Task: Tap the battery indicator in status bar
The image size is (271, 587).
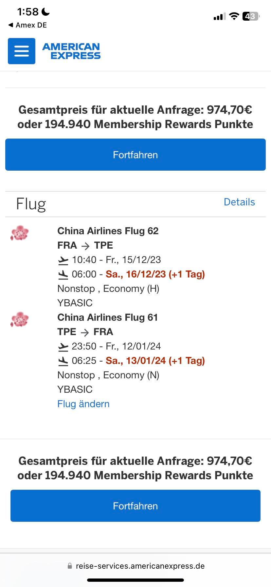Action: (x=251, y=16)
